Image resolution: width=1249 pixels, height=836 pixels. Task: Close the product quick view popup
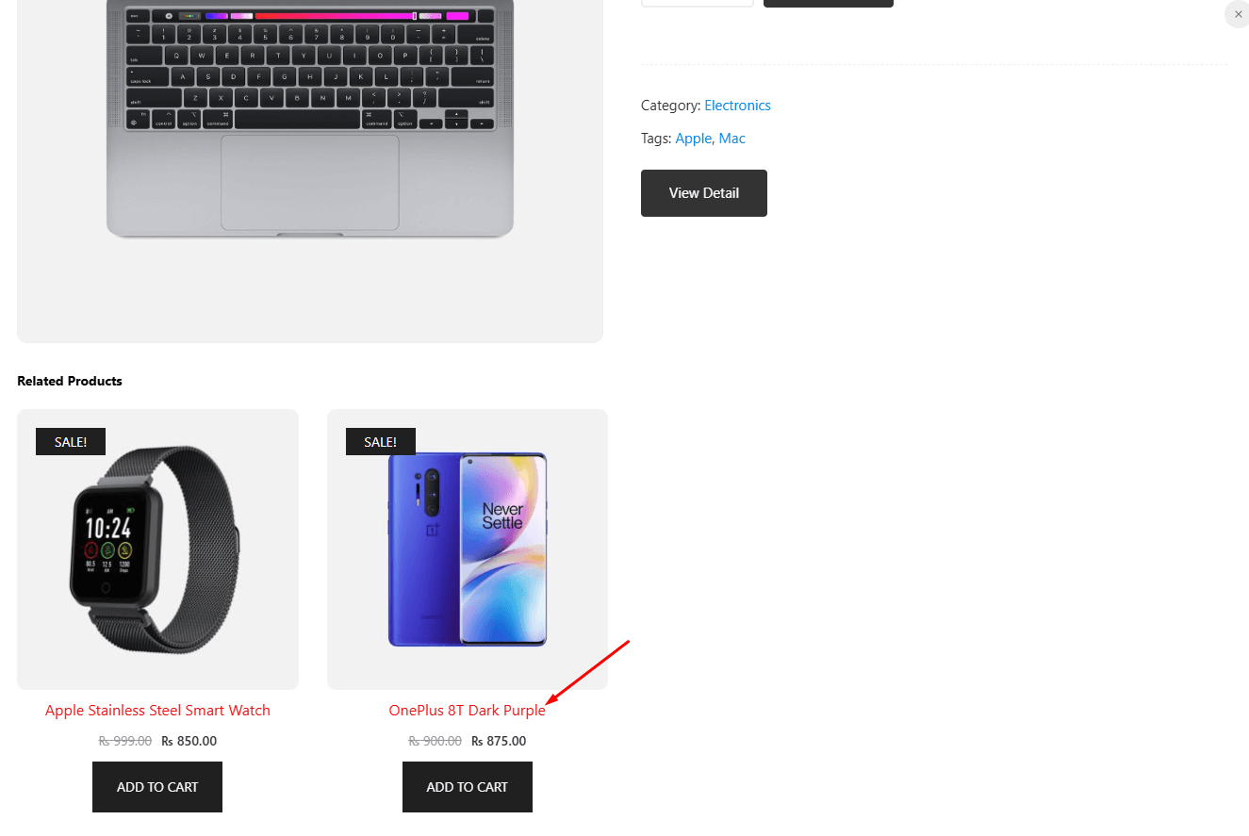click(x=1237, y=14)
